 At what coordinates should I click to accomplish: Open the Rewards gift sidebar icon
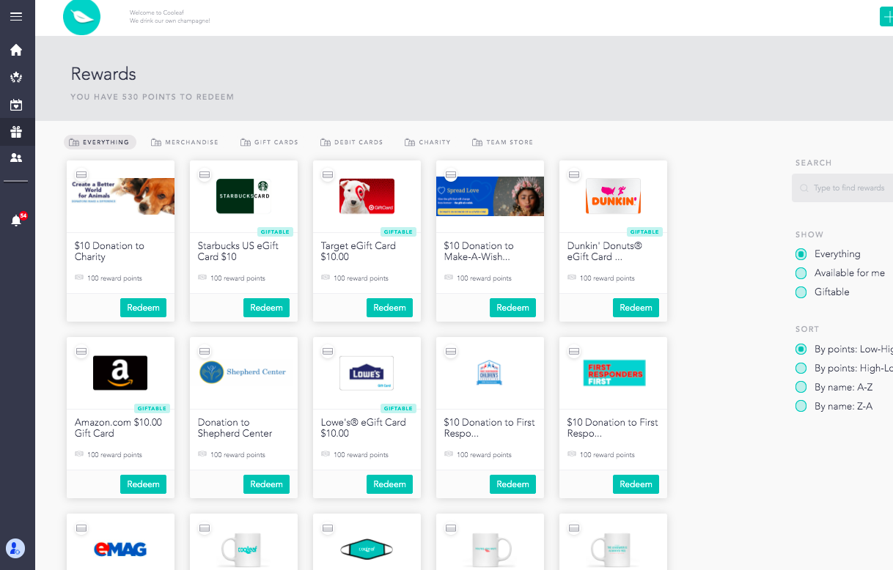tap(16, 132)
